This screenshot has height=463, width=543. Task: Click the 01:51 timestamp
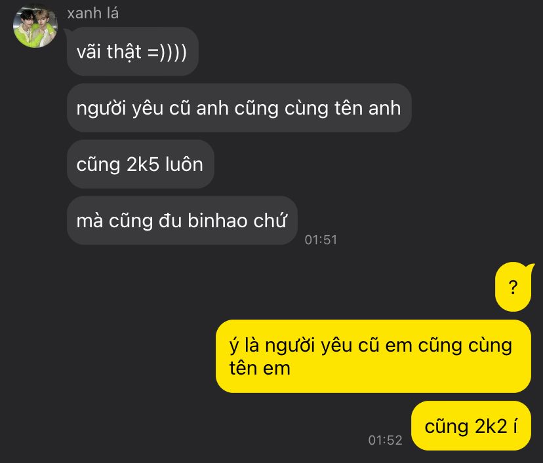pyautogui.click(x=321, y=240)
